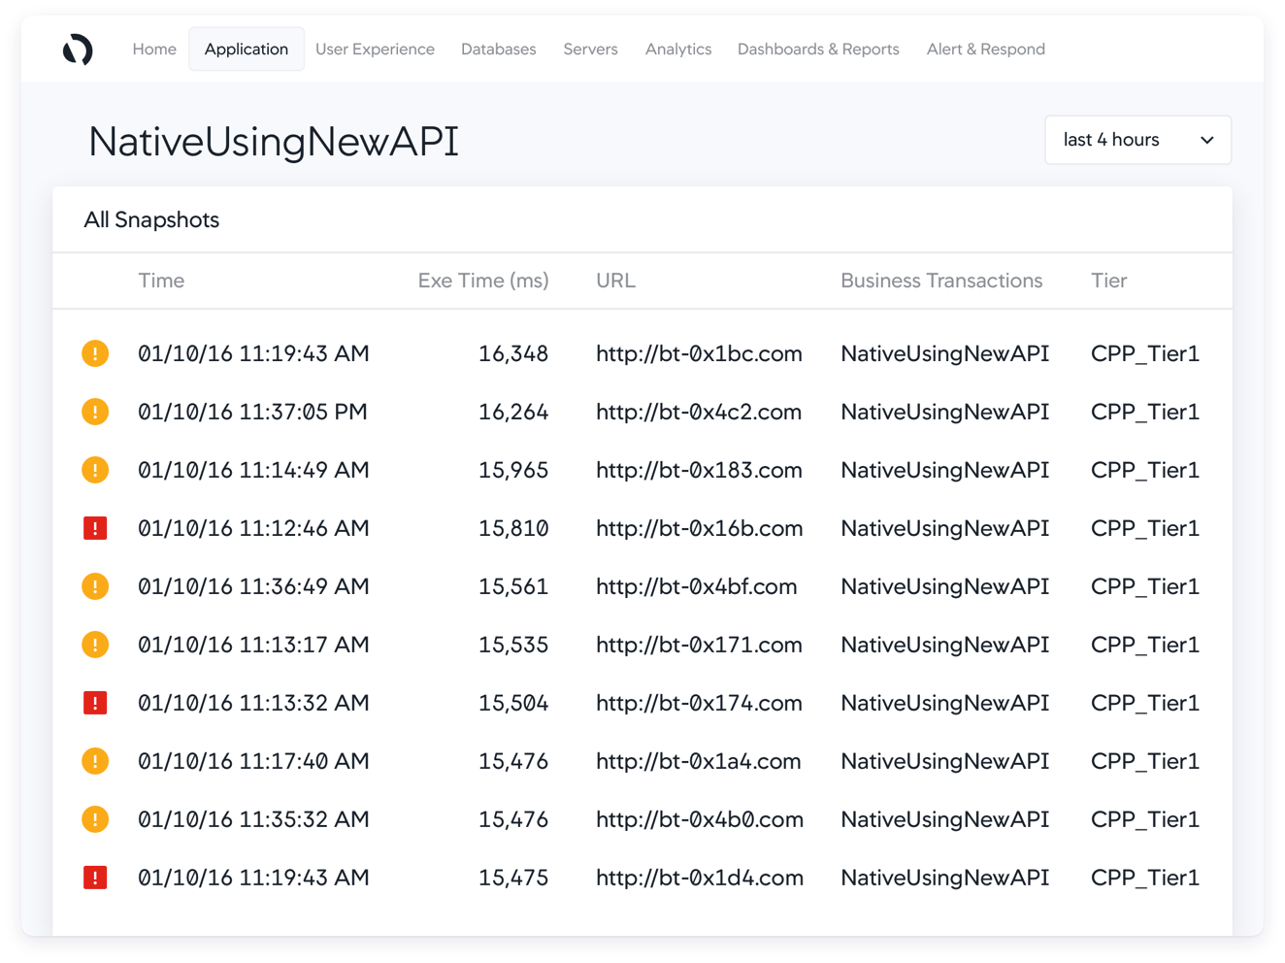The image size is (1285, 963).
Task: Switch to the Analytics tab
Action: click(678, 50)
